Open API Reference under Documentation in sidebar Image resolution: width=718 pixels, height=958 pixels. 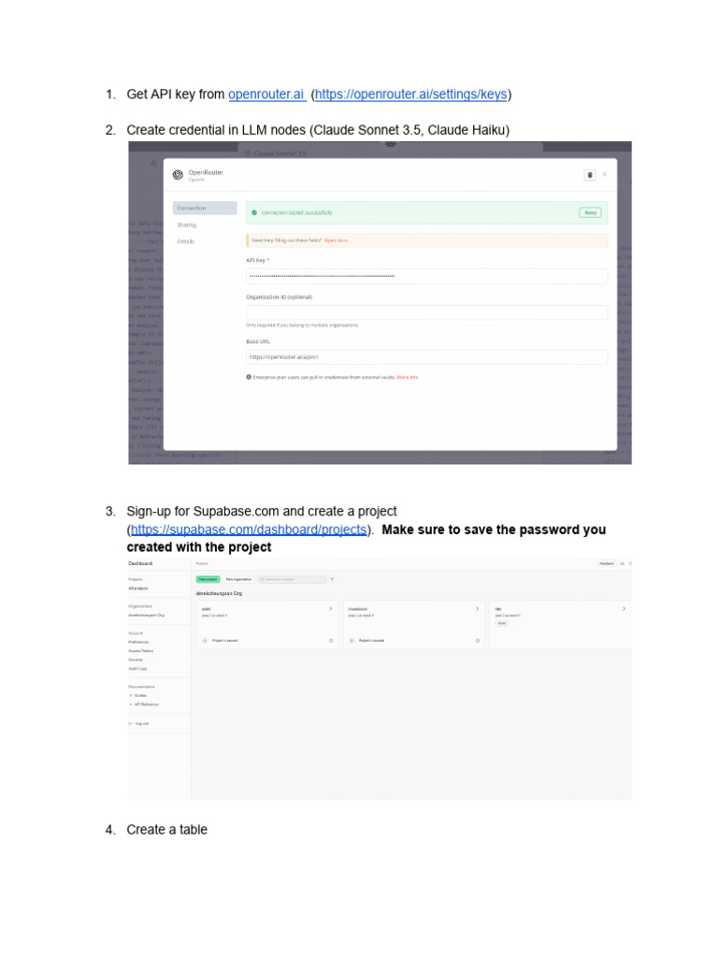coord(146,704)
